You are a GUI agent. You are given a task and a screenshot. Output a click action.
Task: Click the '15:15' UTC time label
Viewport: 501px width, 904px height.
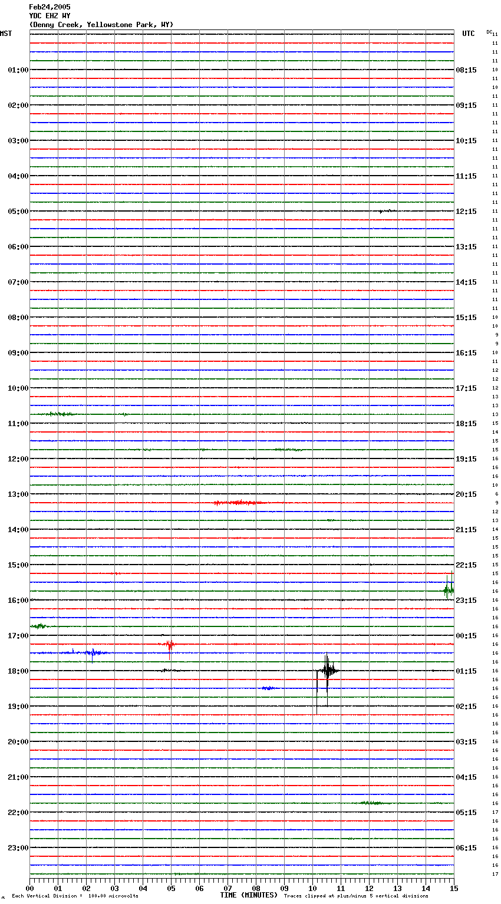click(466, 318)
